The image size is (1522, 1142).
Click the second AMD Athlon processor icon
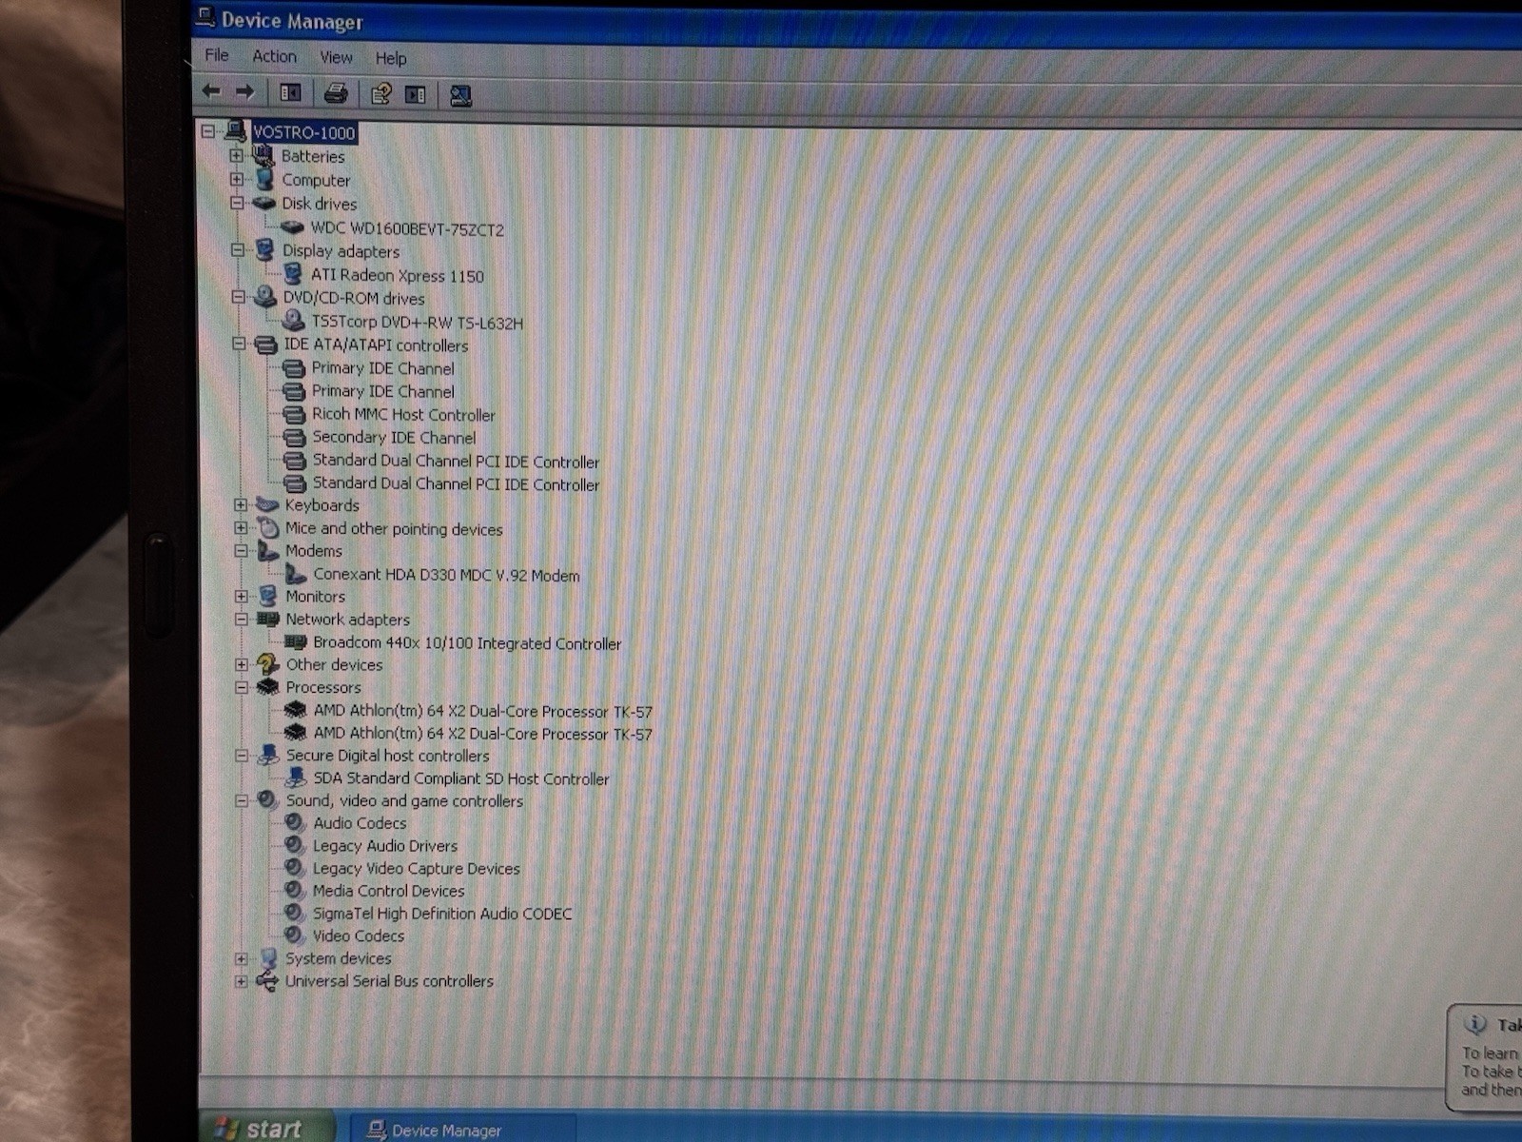tap(296, 733)
